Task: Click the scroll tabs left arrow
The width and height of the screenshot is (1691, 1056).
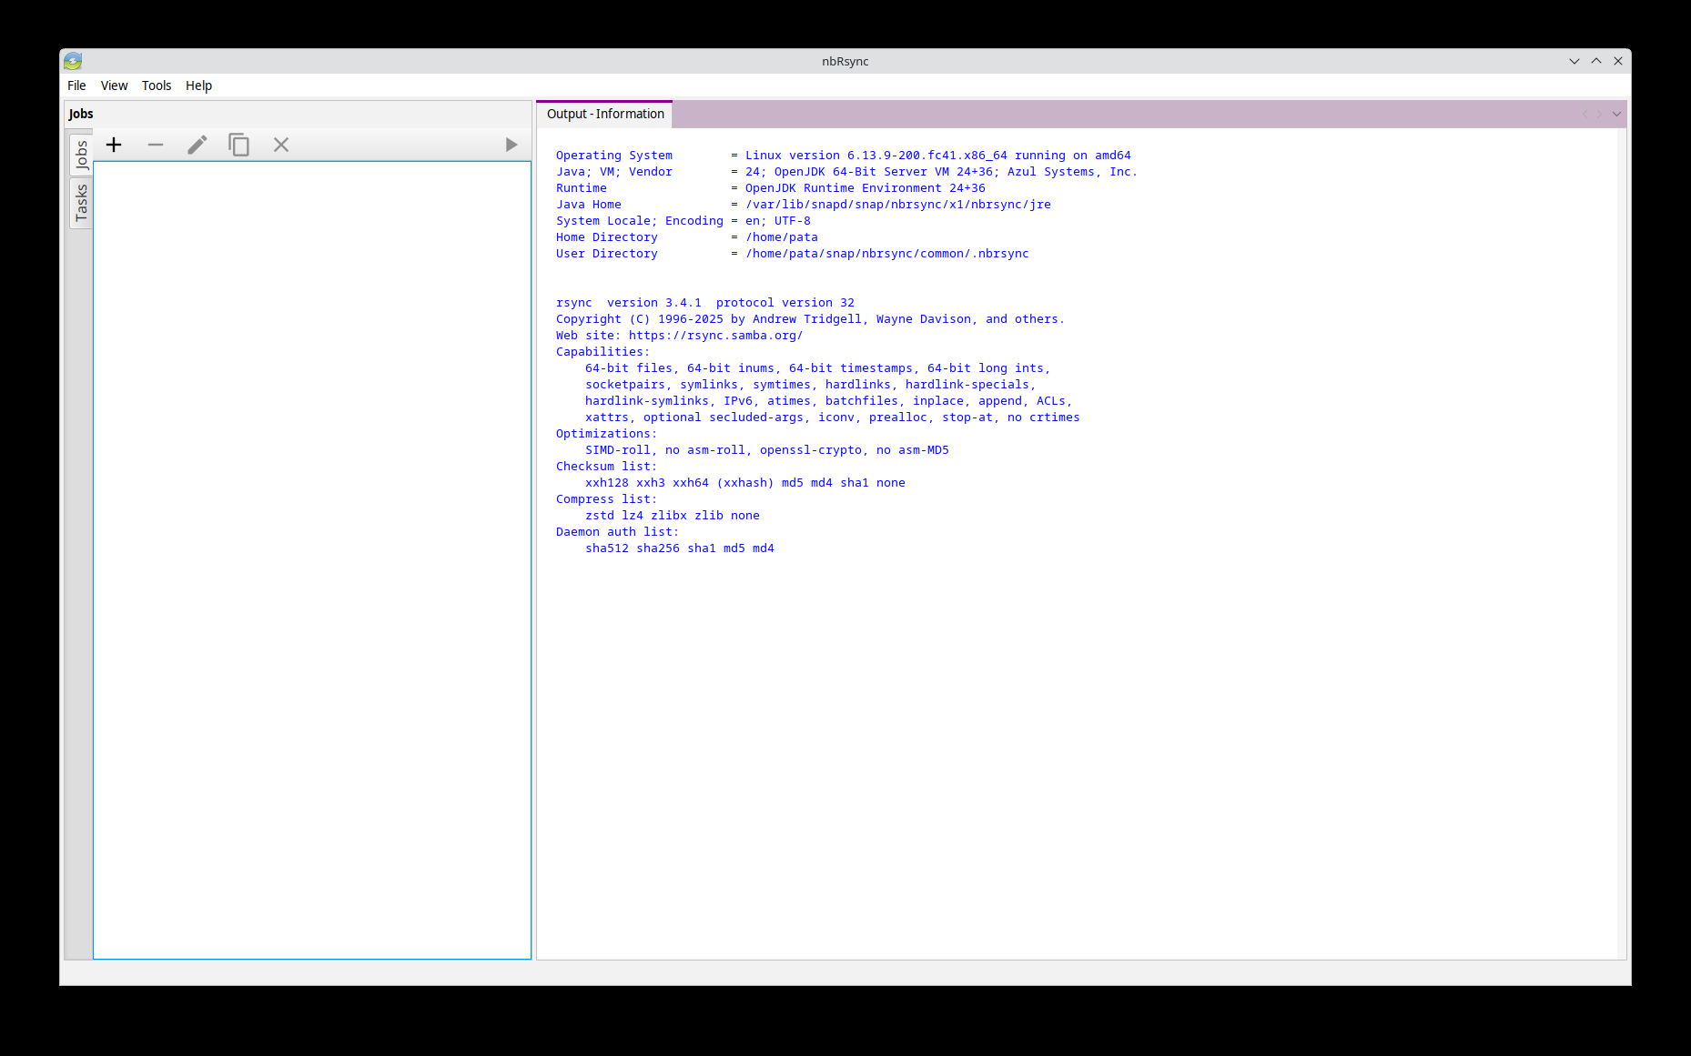Action: point(1585,114)
